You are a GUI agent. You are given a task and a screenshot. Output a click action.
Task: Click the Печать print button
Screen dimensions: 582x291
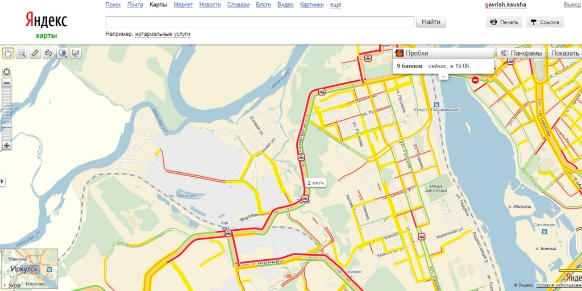click(504, 22)
